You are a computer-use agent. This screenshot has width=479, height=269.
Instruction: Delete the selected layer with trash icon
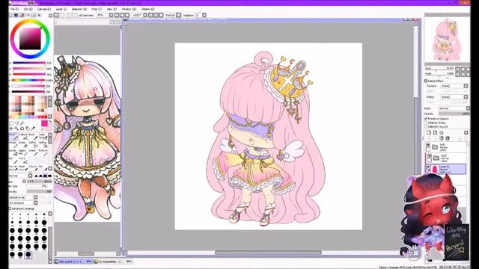[x=448, y=138]
